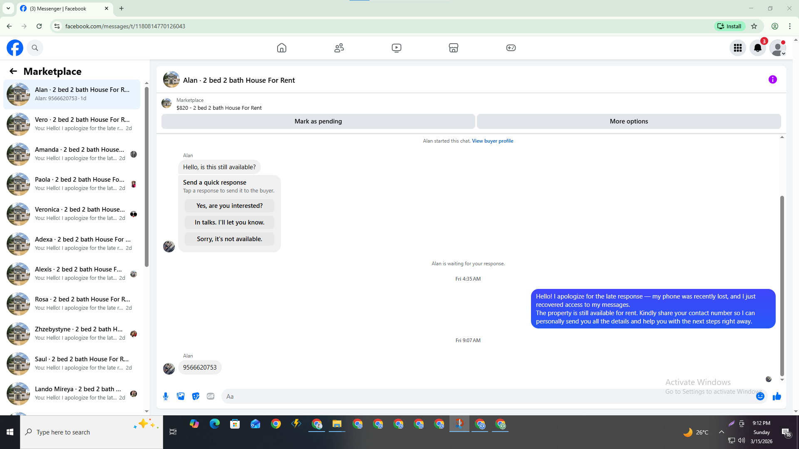Open the Video (Watch) icon
799x449 pixels.
pos(397,48)
